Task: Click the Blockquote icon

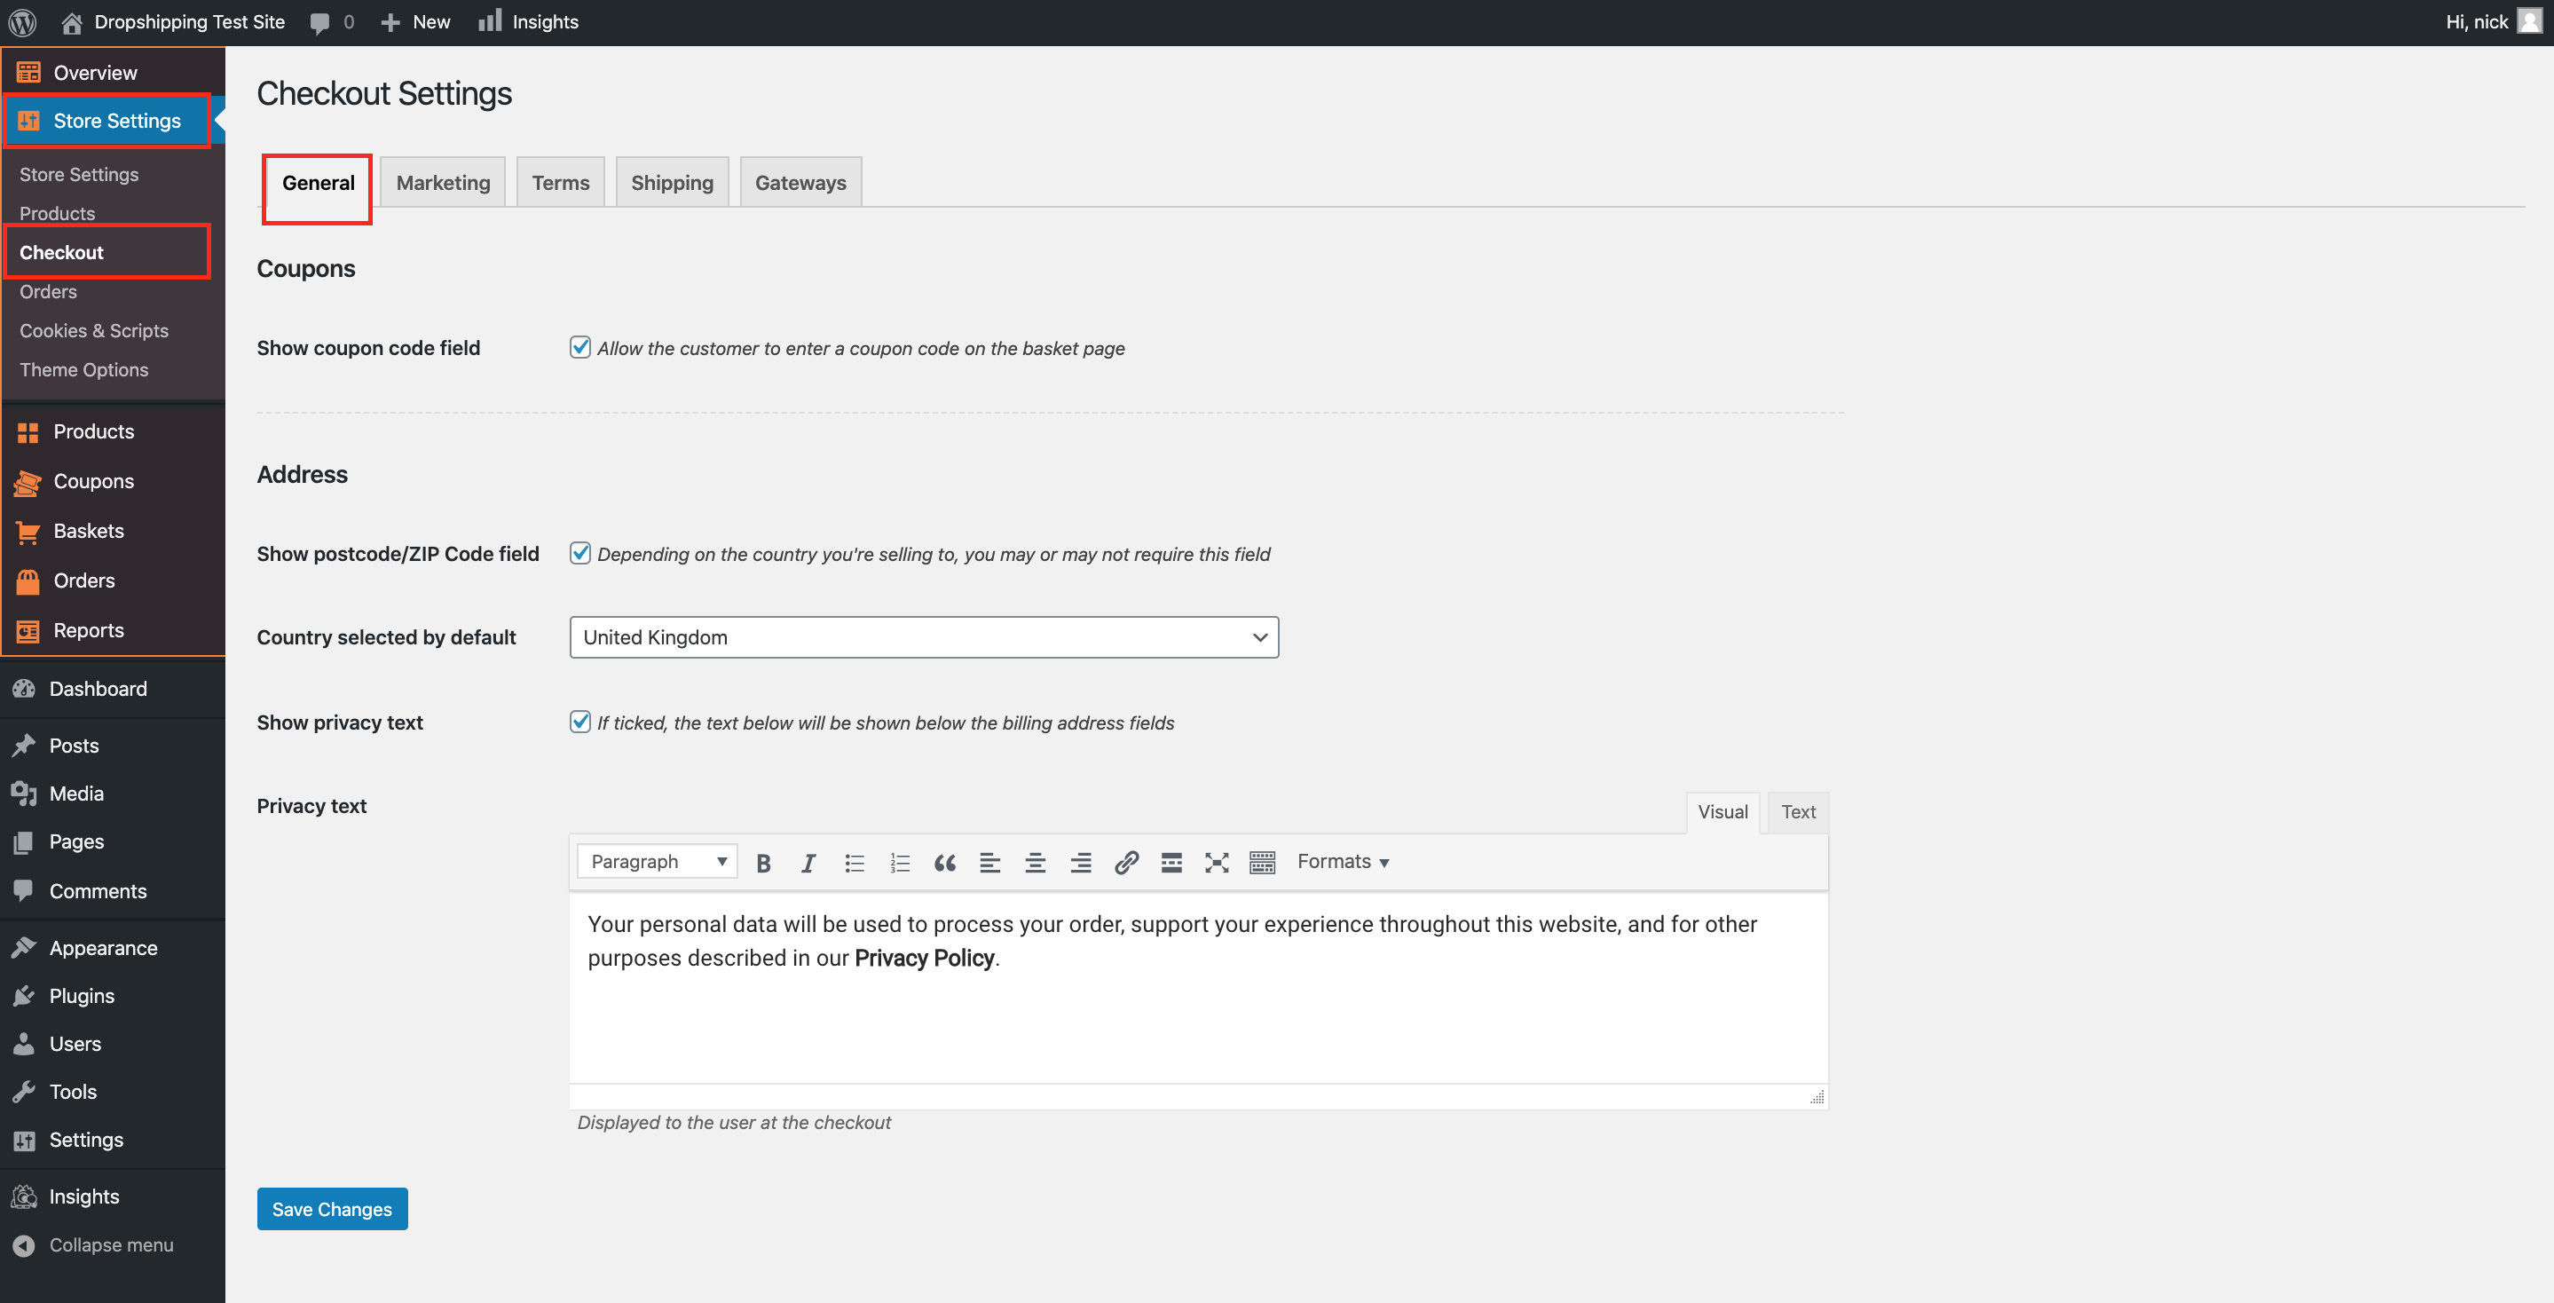Action: click(945, 863)
